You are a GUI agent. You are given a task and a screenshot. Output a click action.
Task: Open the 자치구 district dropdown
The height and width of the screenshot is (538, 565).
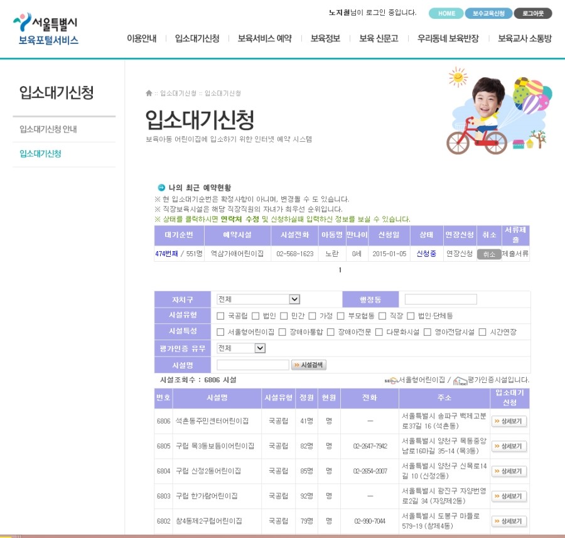(x=258, y=299)
